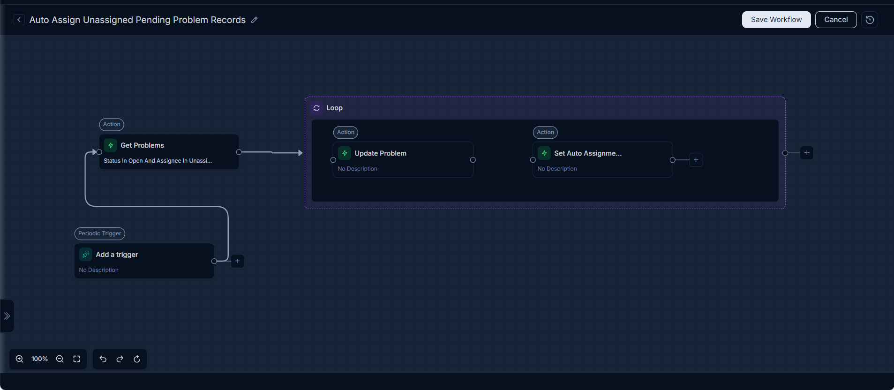Click Update Problem 'No Description' text
The height and width of the screenshot is (390, 894).
pyautogui.click(x=357, y=169)
